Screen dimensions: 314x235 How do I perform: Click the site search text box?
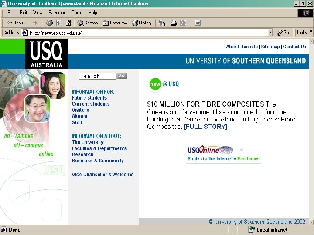click(97, 76)
